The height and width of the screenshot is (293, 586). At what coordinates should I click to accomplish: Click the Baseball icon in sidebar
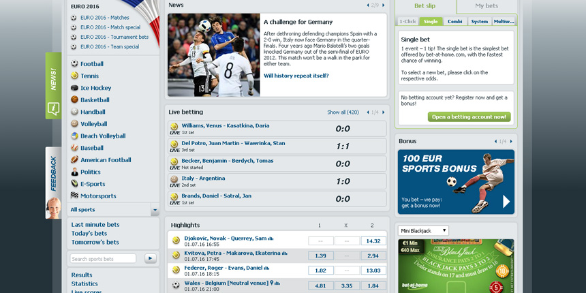[x=74, y=148]
